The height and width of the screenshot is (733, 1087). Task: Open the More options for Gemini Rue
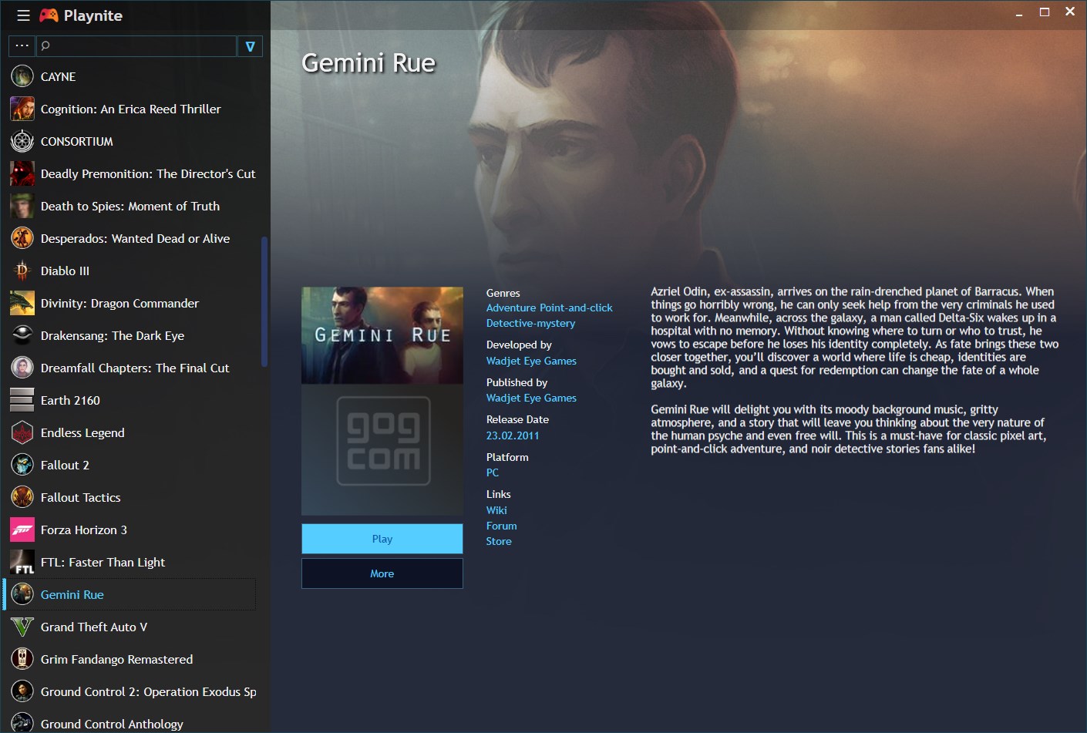pos(382,573)
